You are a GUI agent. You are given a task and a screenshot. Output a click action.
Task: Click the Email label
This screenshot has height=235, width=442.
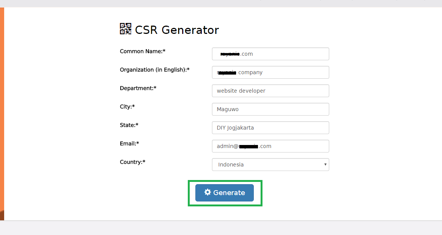pyautogui.click(x=129, y=143)
